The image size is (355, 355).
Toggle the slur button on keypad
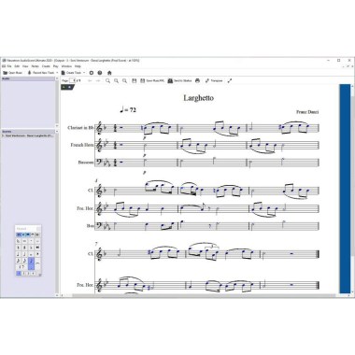(37, 263)
